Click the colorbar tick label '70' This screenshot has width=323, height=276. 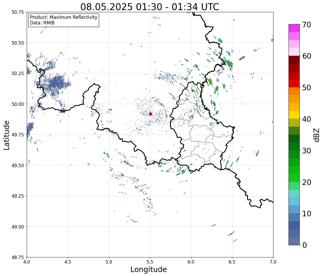click(x=307, y=25)
